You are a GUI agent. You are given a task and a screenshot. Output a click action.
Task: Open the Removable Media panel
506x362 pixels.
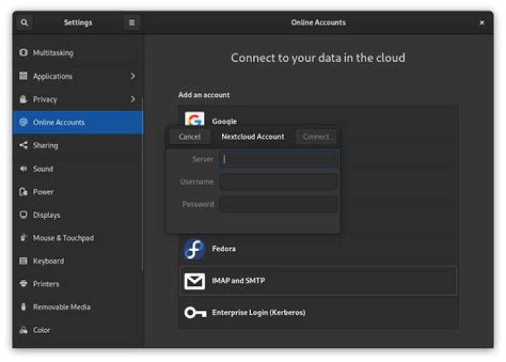click(77, 307)
